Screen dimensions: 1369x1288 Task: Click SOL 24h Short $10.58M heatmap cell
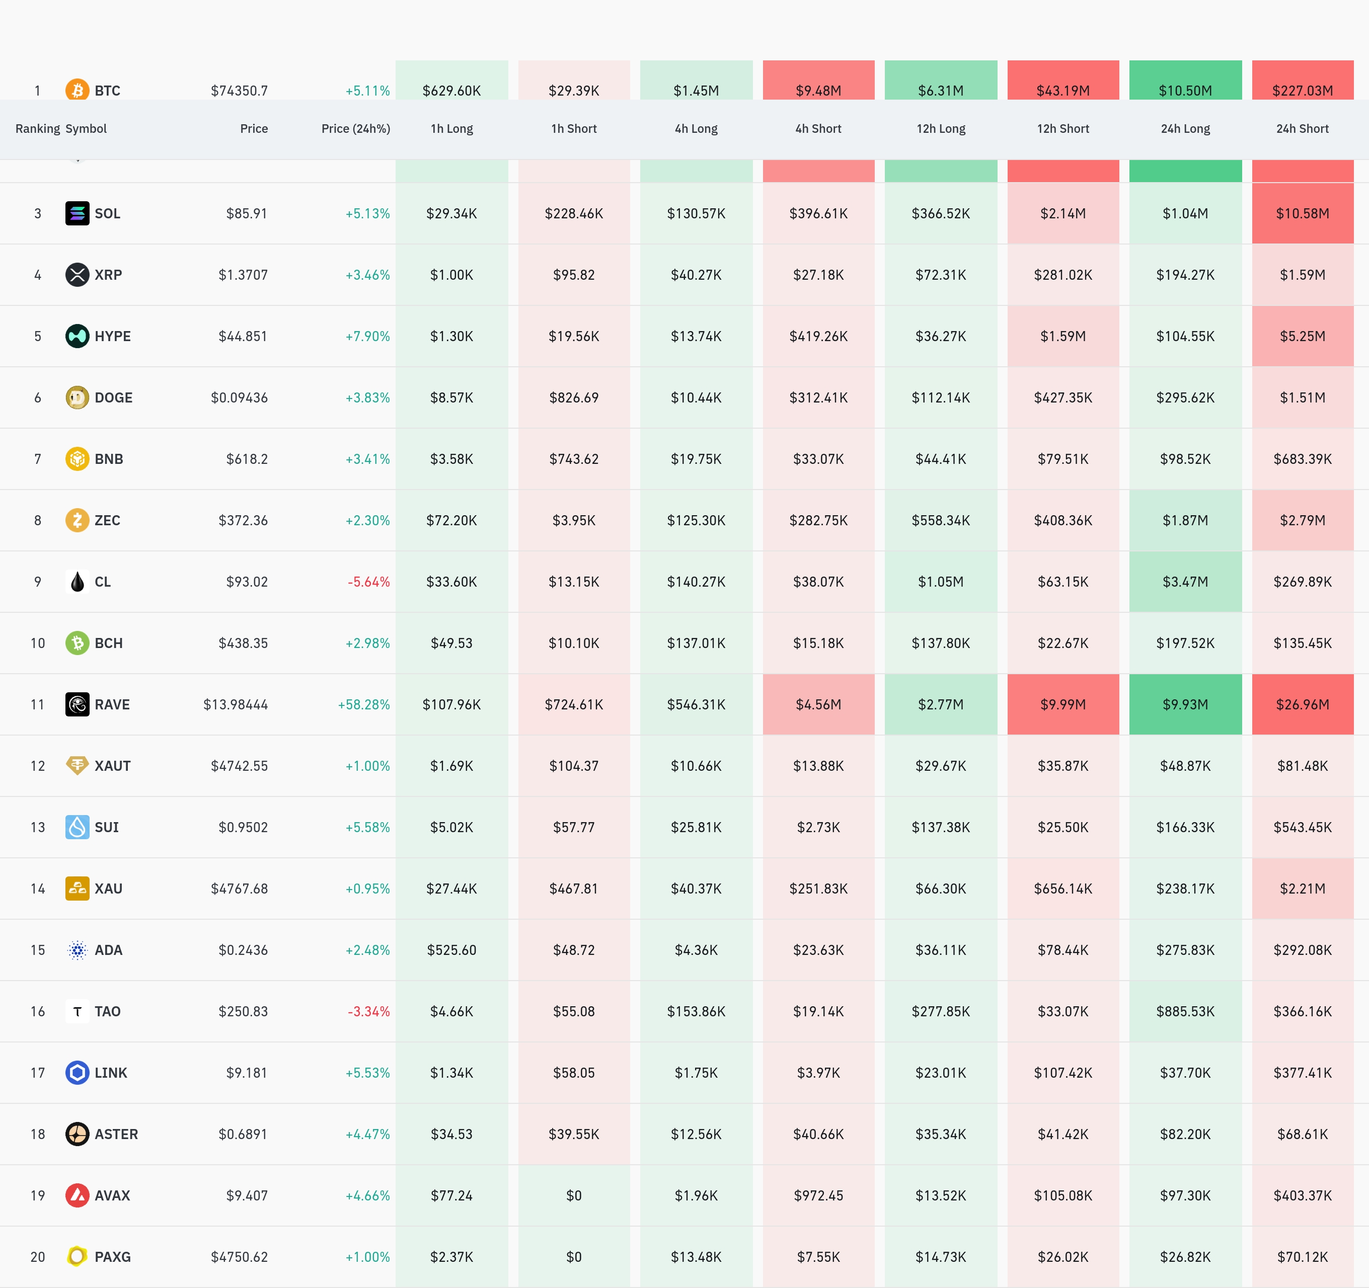1302,213
